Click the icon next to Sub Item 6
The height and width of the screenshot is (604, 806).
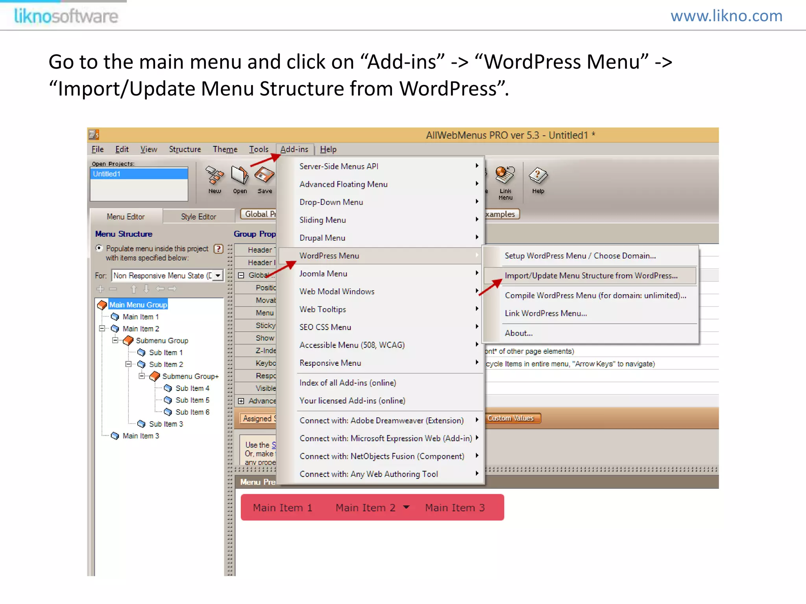[168, 412]
